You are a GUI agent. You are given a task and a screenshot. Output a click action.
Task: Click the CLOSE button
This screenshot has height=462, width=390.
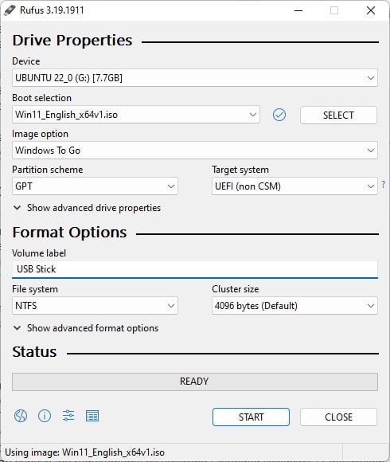pyautogui.click(x=338, y=417)
